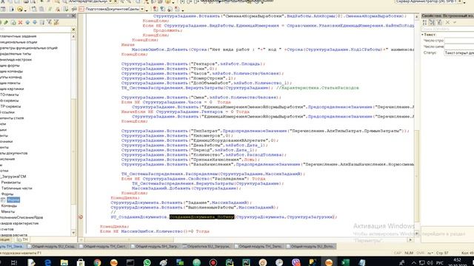Screen dimensions: 474x266
Task: Switch to tab Общий модуль SU_Вспо...
Action: point(310,246)
